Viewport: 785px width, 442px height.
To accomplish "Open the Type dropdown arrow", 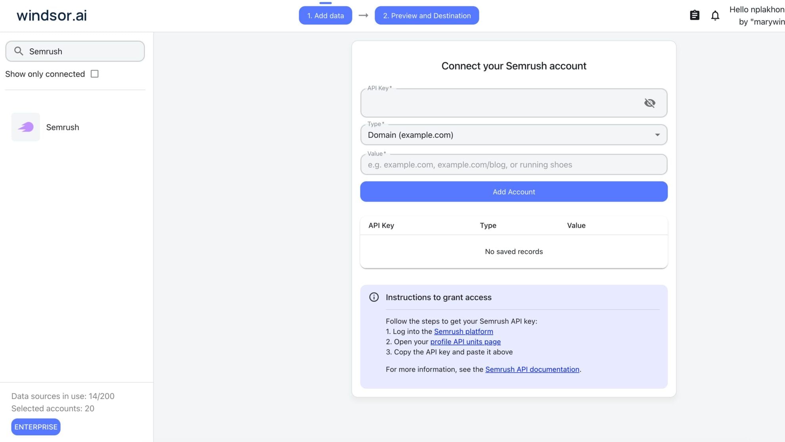I will click(657, 135).
